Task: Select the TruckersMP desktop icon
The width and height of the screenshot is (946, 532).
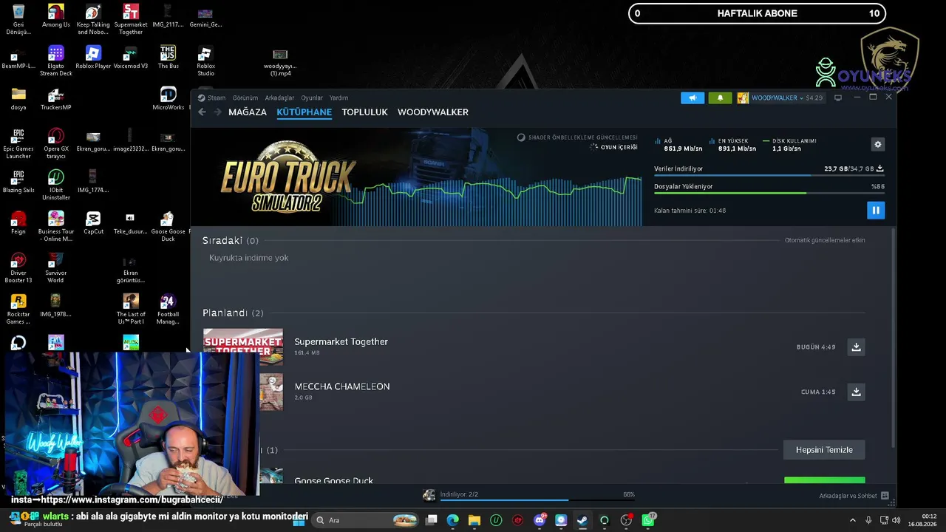Action: pos(56,99)
